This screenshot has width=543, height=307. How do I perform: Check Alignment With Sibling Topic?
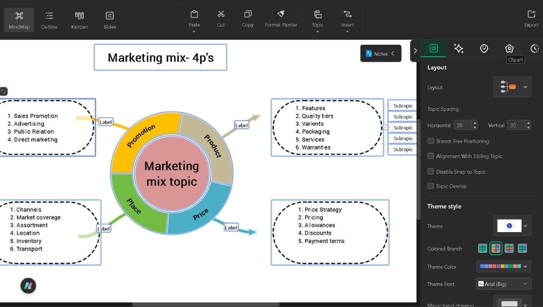(x=430, y=156)
